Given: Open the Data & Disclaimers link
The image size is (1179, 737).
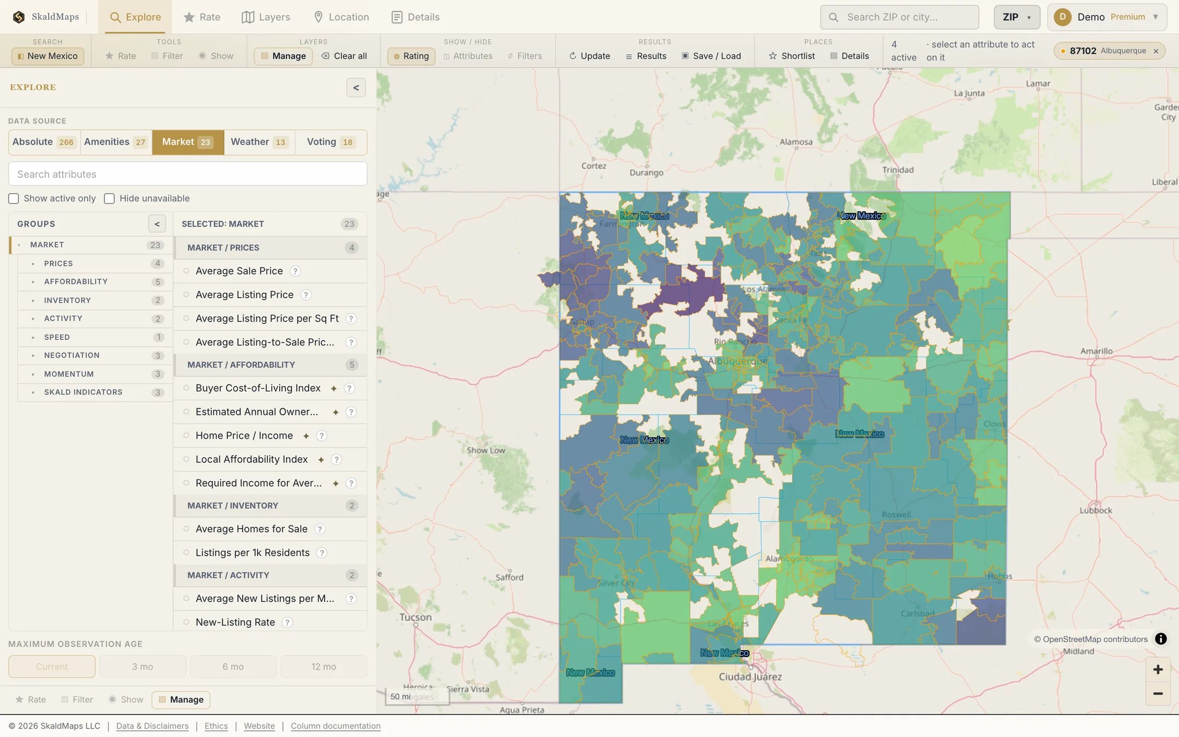Looking at the screenshot, I should point(152,726).
